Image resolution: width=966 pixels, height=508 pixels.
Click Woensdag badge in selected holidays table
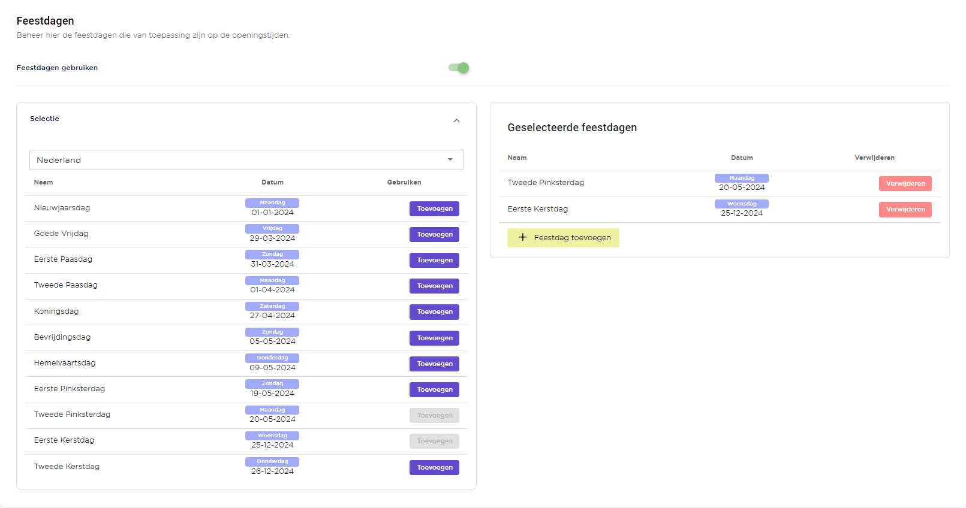(x=742, y=204)
